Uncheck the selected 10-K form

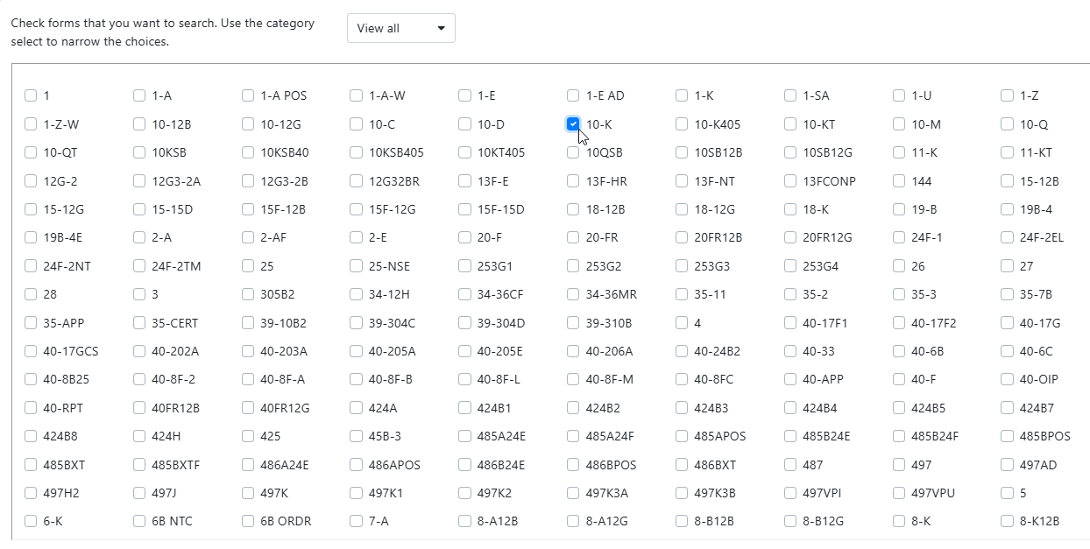573,123
